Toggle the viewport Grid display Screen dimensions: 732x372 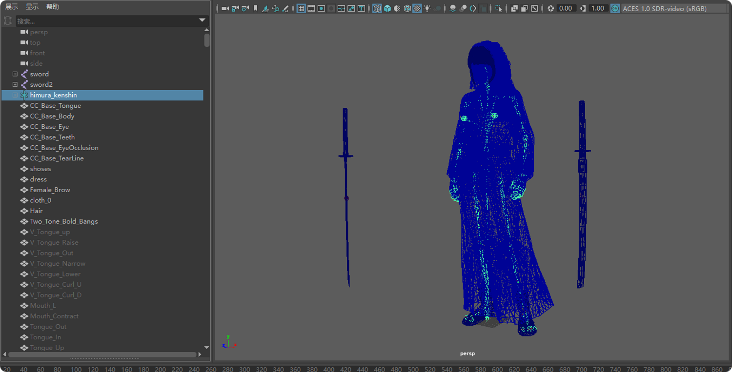point(301,8)
